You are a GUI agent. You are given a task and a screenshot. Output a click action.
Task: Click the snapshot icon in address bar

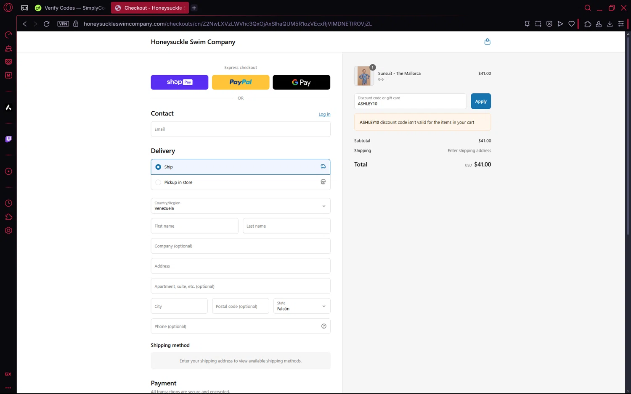538,24
